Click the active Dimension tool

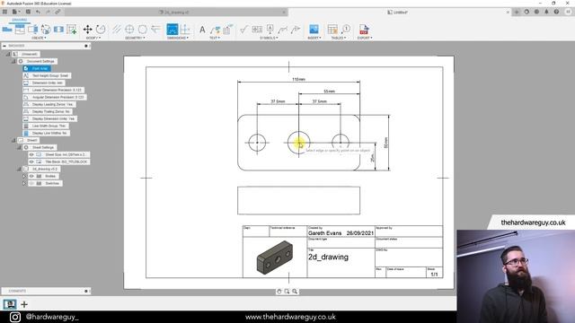click(x=172, y=30)
